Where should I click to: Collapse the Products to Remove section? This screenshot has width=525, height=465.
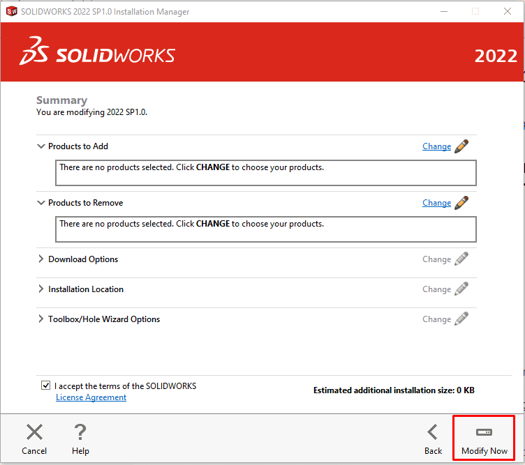(41, 203)
